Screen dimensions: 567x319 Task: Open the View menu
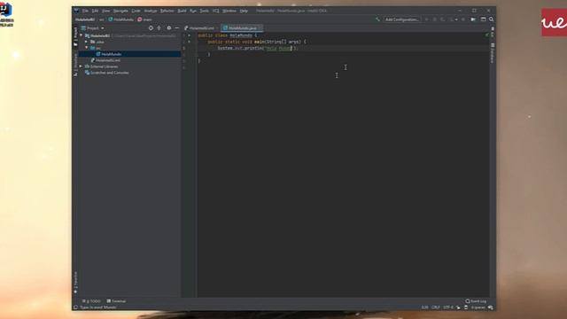(x=105, y=11)
